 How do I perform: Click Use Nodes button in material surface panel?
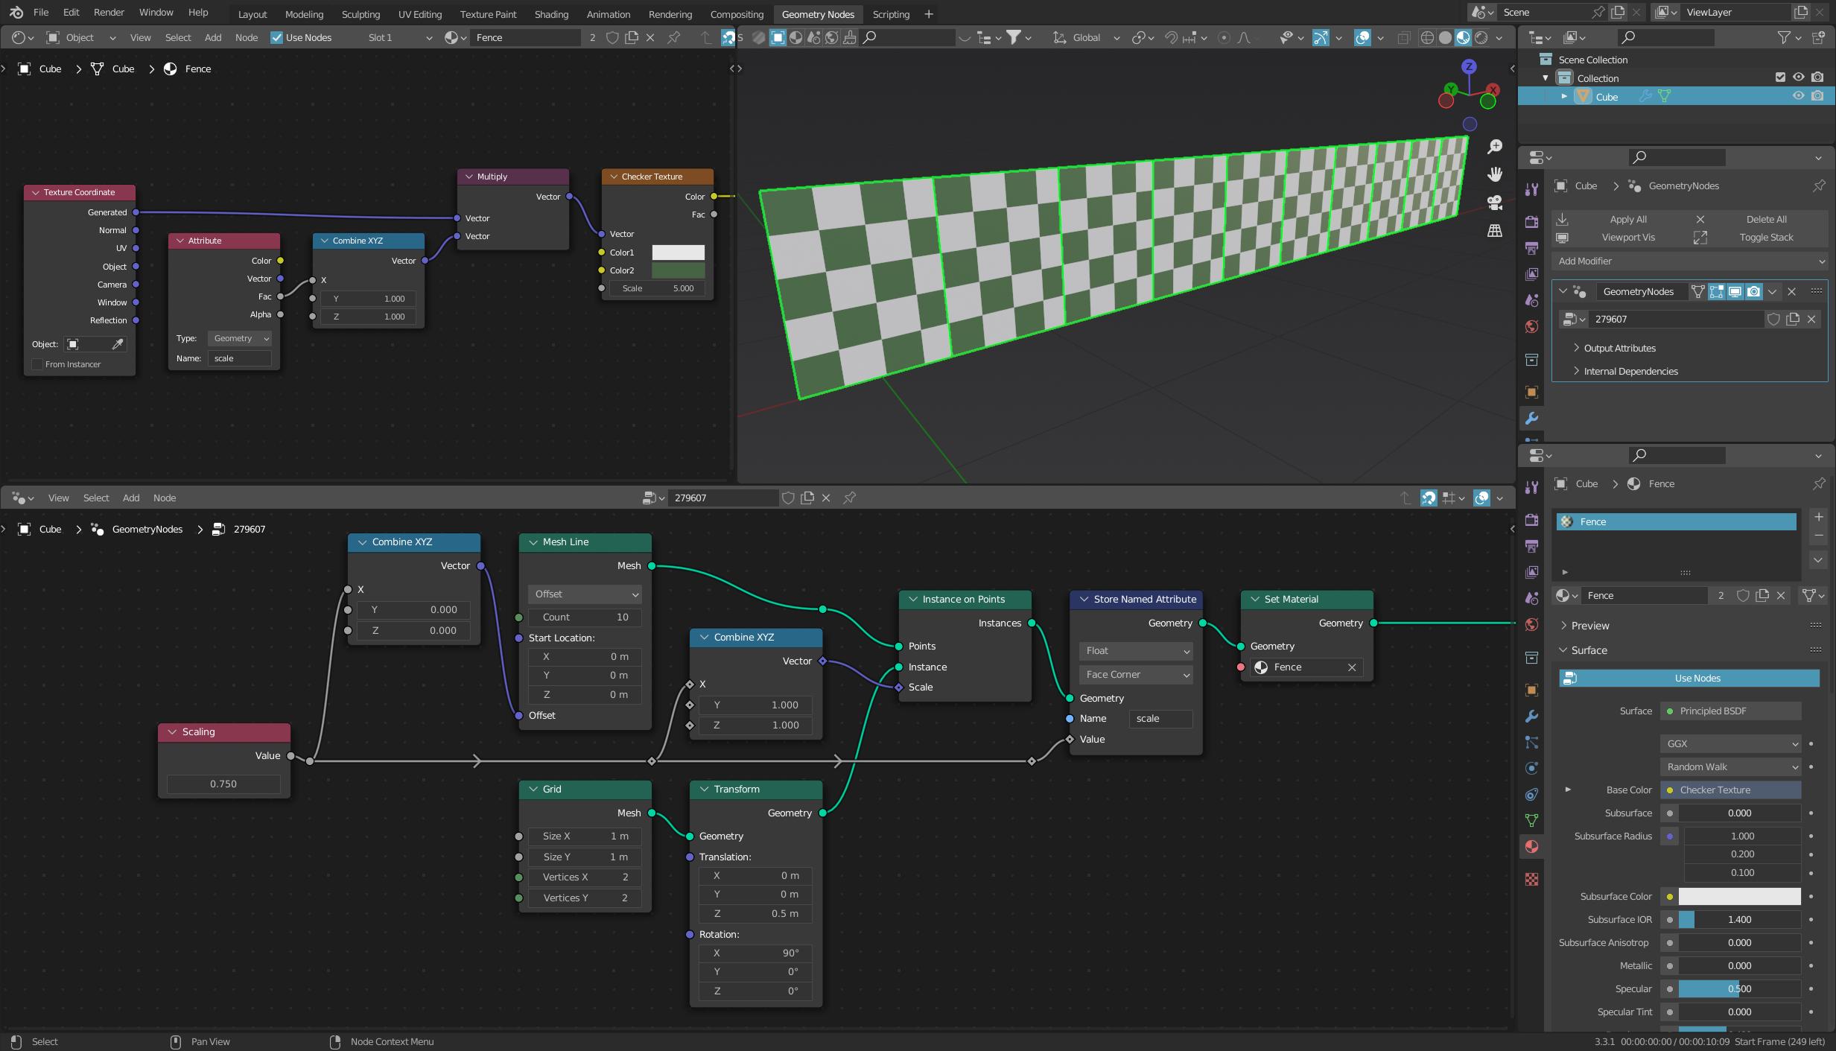pyautogui.click(x=1689, y=678)
